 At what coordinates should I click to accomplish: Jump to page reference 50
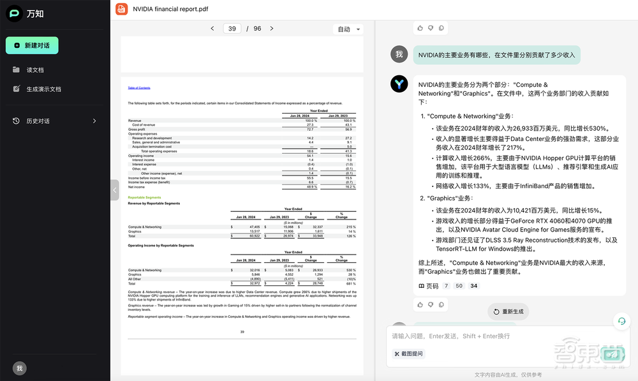(x=459, y=285)
